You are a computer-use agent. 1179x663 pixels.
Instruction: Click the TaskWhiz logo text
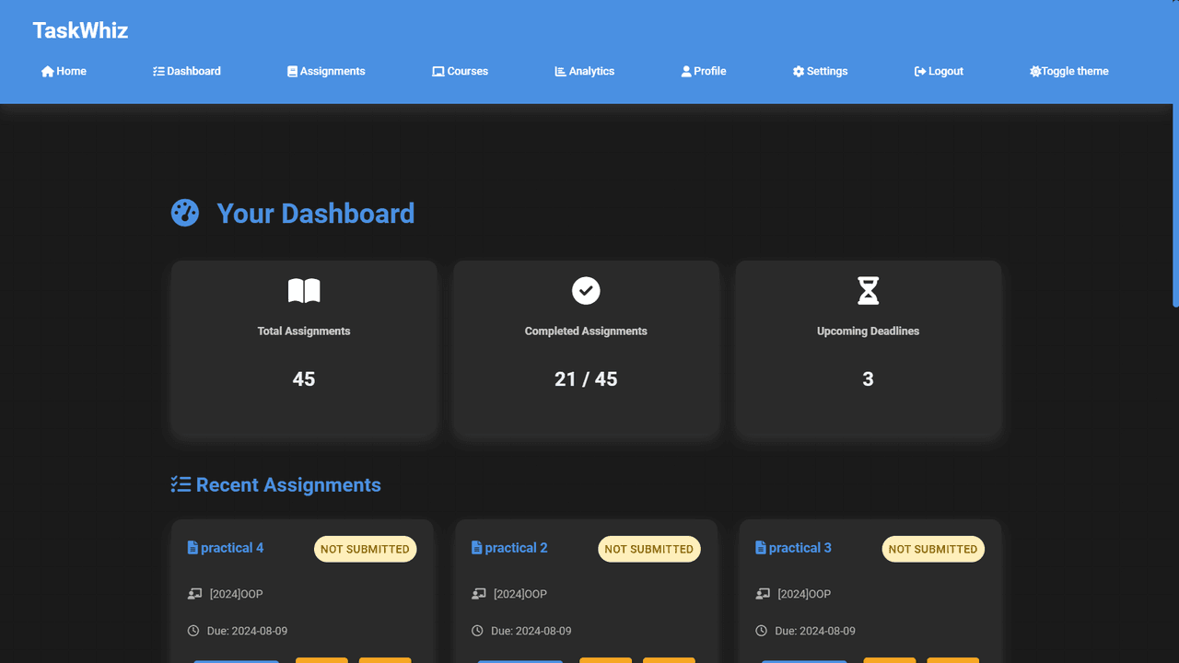[x=80, y=30]
